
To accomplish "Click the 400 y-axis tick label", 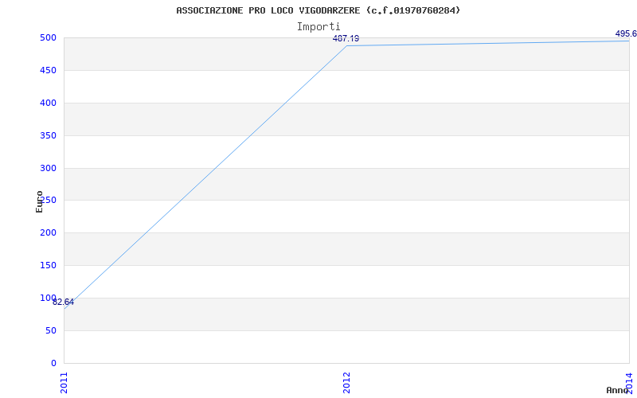I will click(47, 103).
